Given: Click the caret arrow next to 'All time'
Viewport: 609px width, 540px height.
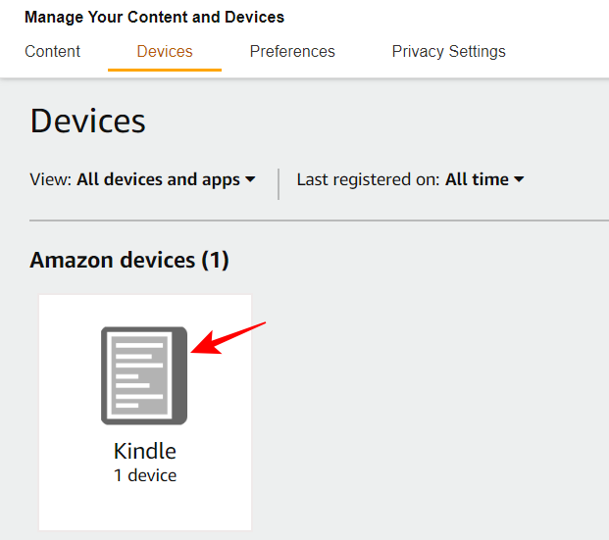Looking at the screenshot, I should (x=519, y=179).
